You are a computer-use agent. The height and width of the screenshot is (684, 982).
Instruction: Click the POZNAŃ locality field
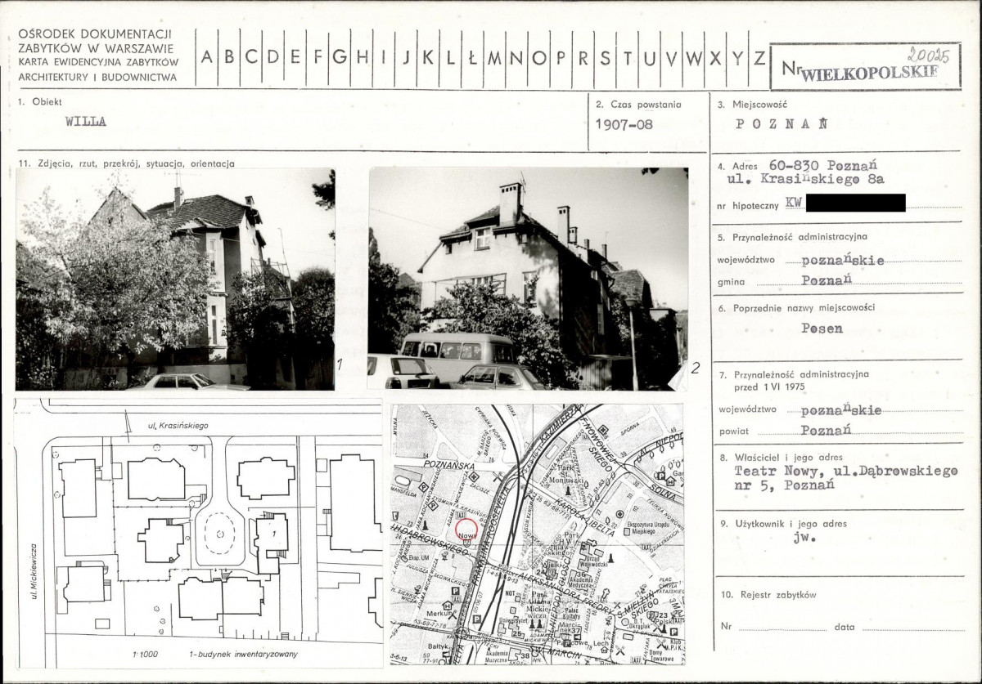[x=781, y=125]
